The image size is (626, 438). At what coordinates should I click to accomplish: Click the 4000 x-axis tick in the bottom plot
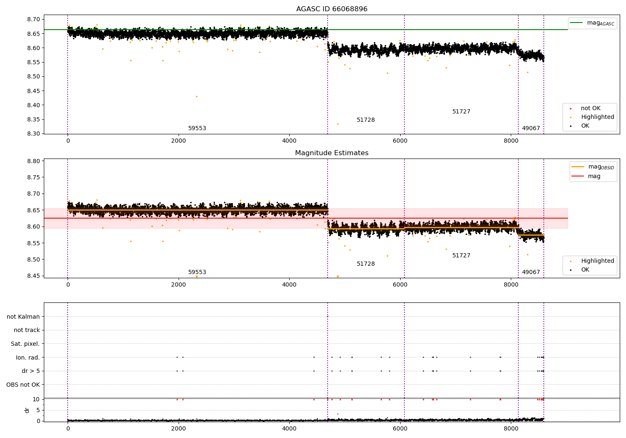click(x=289, y=428)
